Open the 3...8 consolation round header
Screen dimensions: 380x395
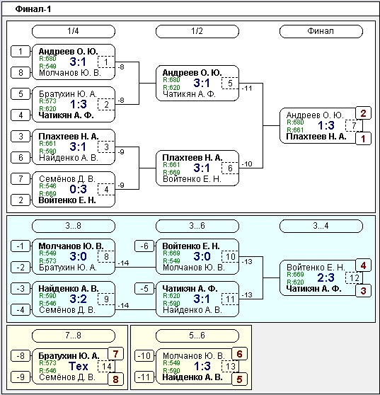pos(74,226)
